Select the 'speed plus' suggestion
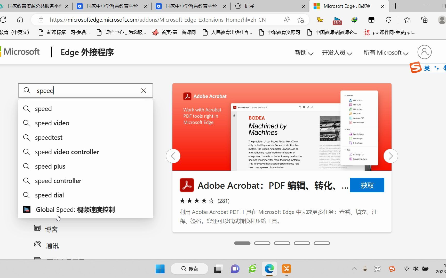 pyautogui.click(x=85, y=166)
